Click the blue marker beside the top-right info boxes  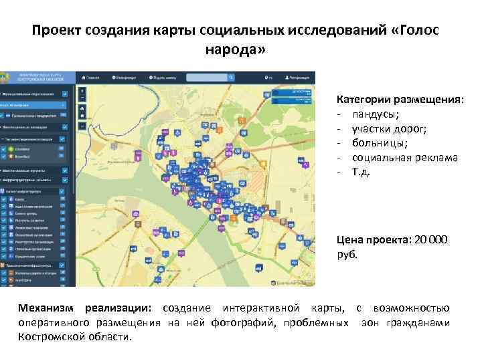267,95
